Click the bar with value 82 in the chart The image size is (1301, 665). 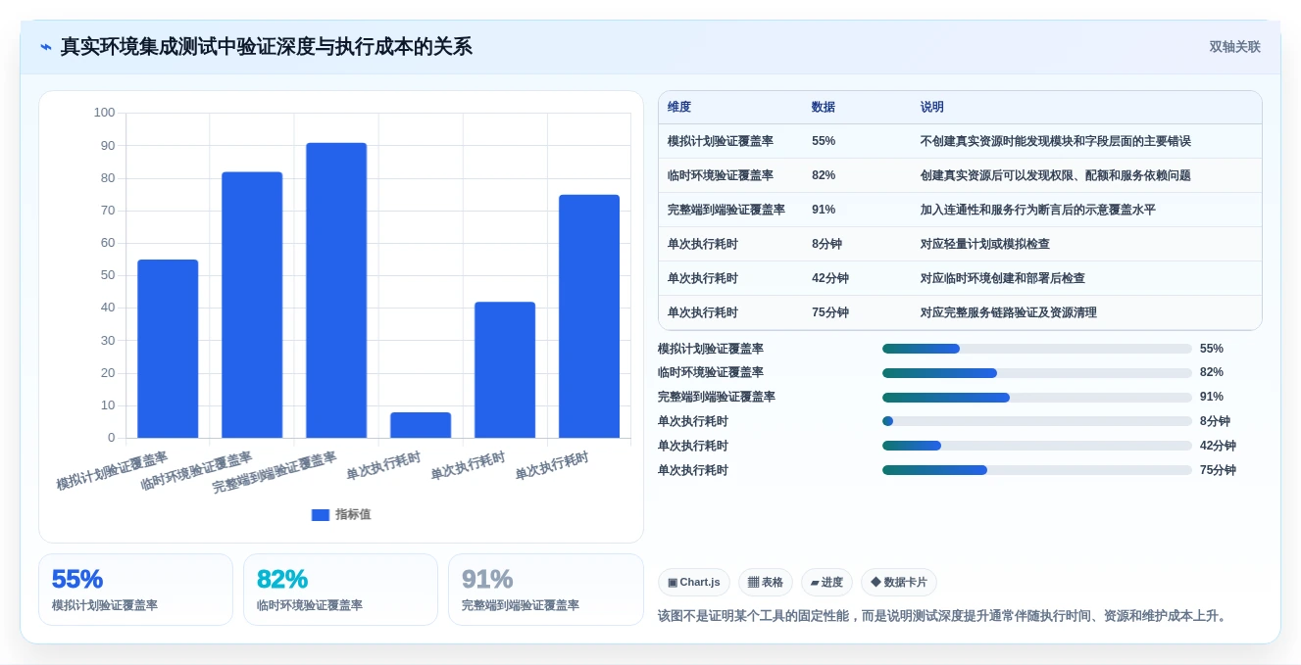coord(252,305)
